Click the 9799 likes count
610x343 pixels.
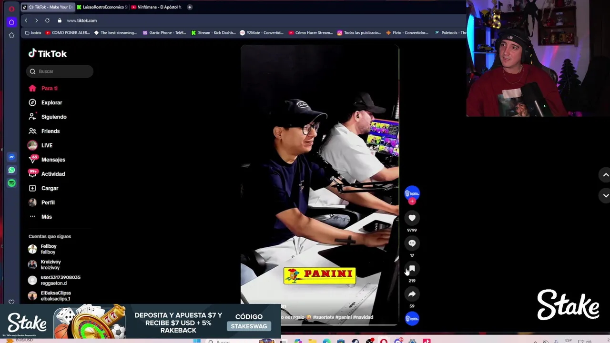(x=412, y=230)
